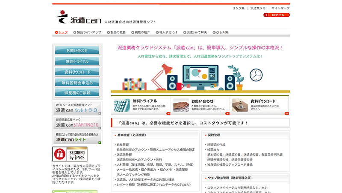The image size is (342, 193).
Task: Open the 無料トライアル card heading
Action: pyautogui.click(x=145, y=101)
